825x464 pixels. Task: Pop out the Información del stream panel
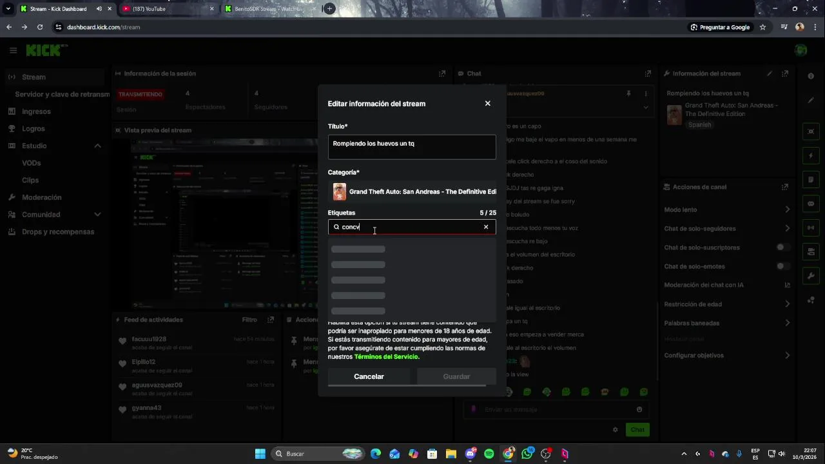[785, 73]
